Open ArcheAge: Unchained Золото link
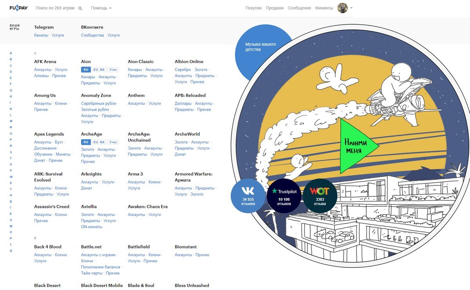 tap(134, 148)
